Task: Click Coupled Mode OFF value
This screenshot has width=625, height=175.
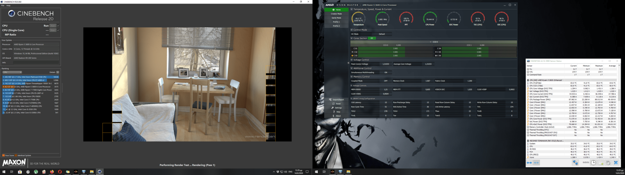Action: tap(386, 81)
